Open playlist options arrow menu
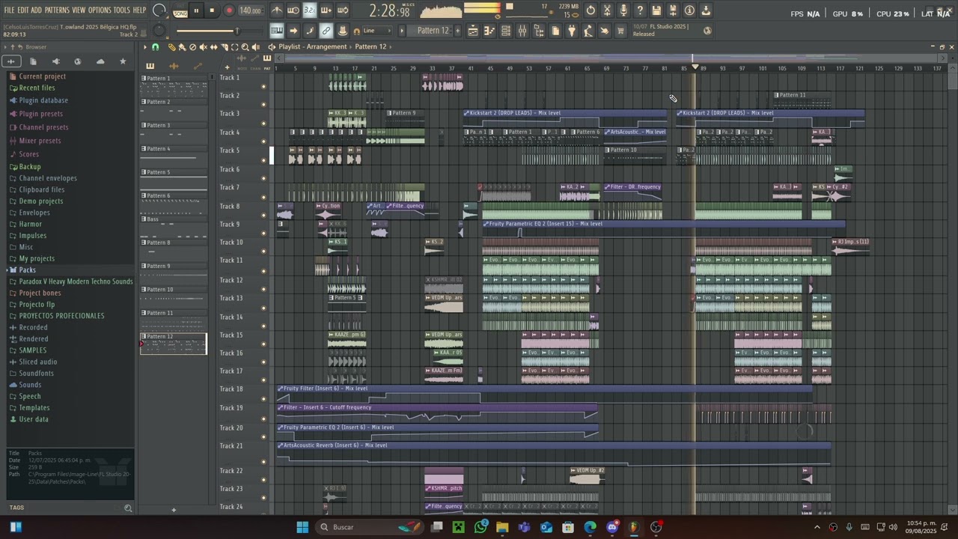Image resolution: width=958 pixels, height=539 pixels. (145, 46)
